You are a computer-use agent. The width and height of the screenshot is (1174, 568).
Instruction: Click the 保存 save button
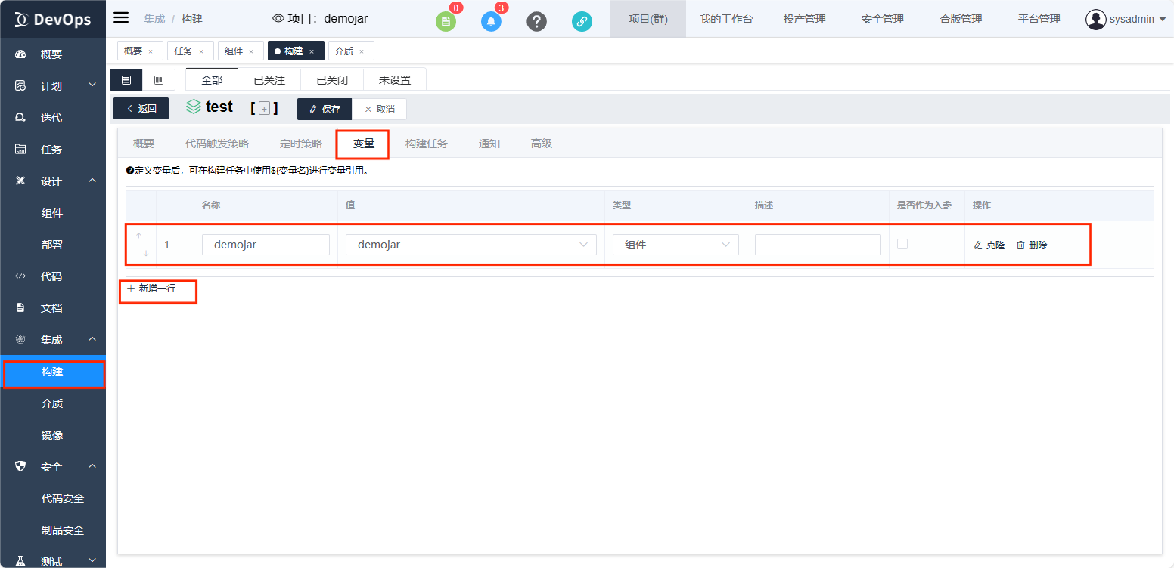pos(325,109)
